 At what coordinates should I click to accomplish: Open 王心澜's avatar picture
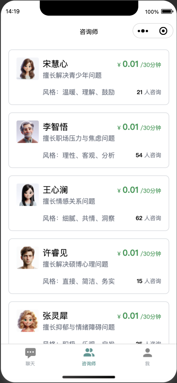pos(27,195)
